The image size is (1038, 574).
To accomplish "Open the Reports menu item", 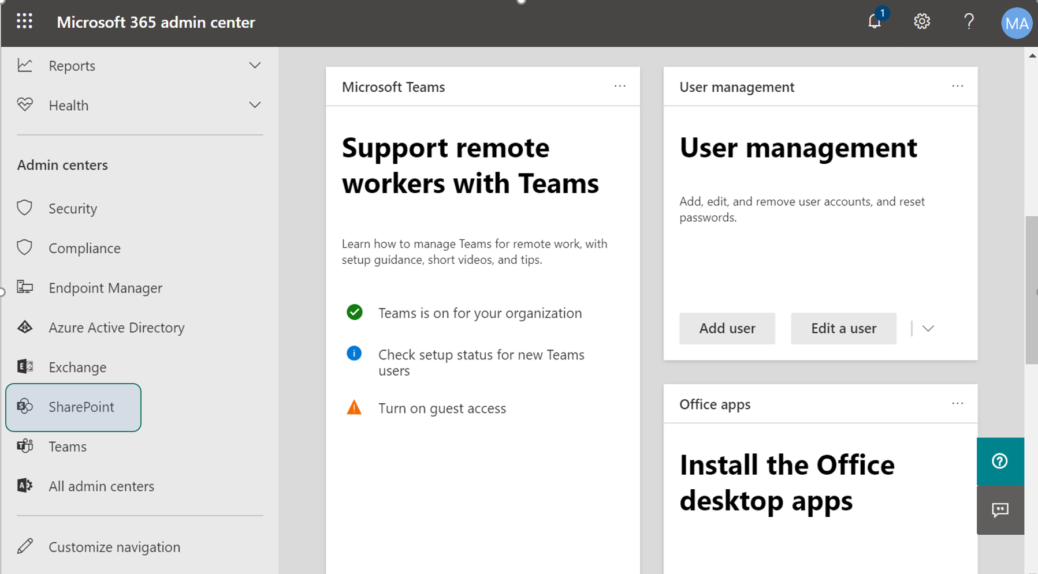I will tap(139, 66).
